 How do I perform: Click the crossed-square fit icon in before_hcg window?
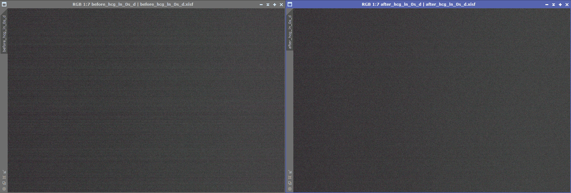click(4, 177)
